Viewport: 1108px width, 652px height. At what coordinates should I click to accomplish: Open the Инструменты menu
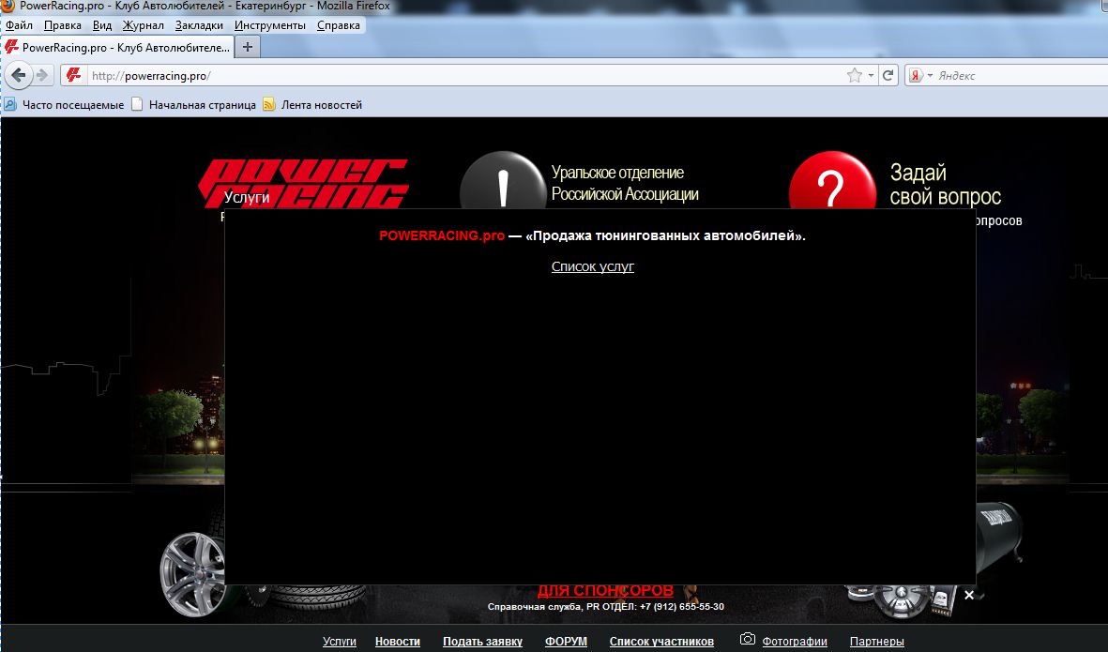point(270,25)
